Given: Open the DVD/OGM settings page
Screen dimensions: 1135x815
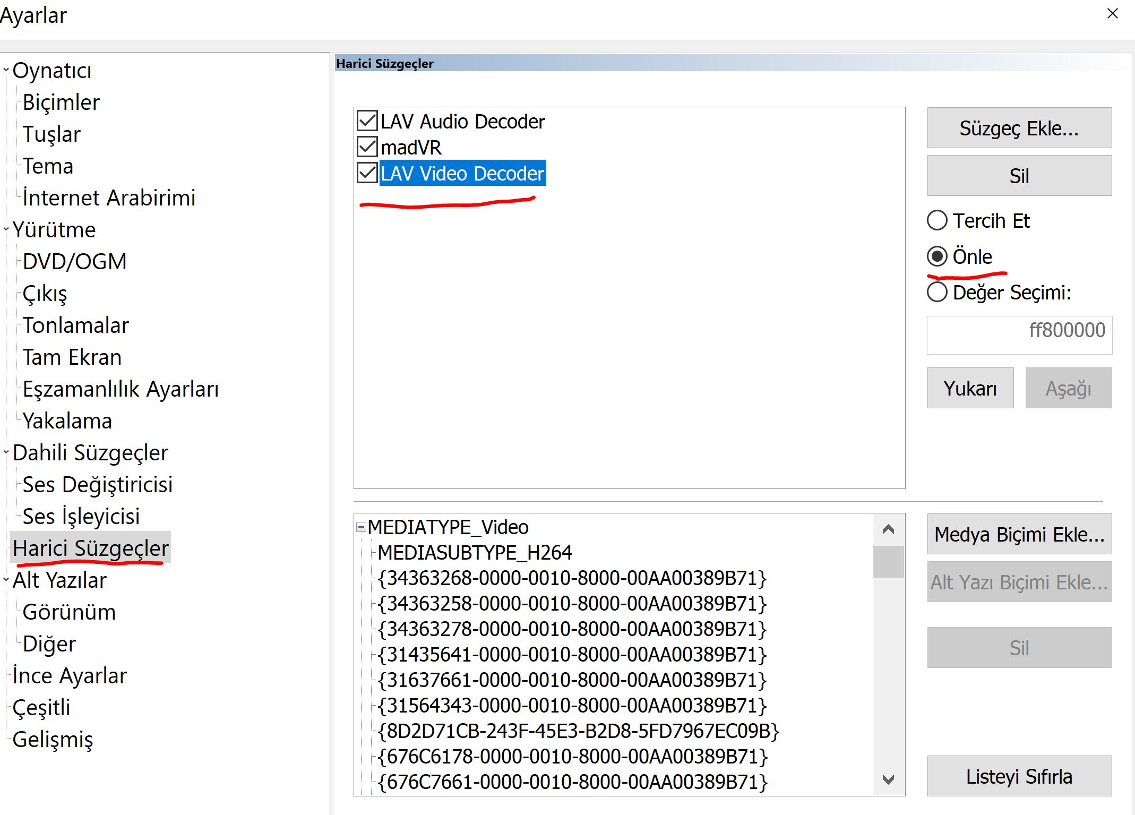Looking at the screenshot, I should 75,261.
